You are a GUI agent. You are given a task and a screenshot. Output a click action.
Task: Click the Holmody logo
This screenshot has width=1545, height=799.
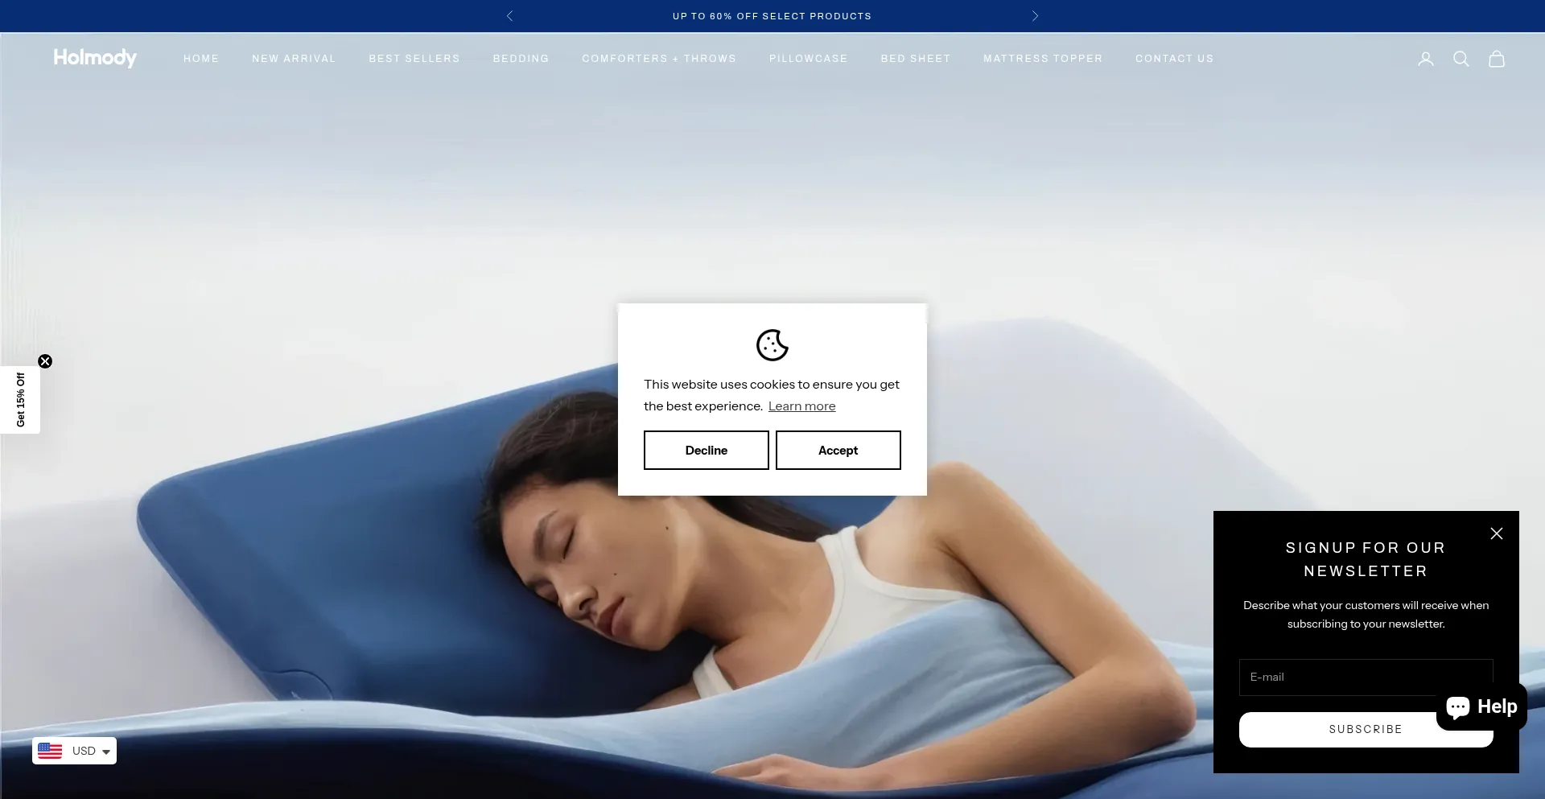click(x=95, y=58)
